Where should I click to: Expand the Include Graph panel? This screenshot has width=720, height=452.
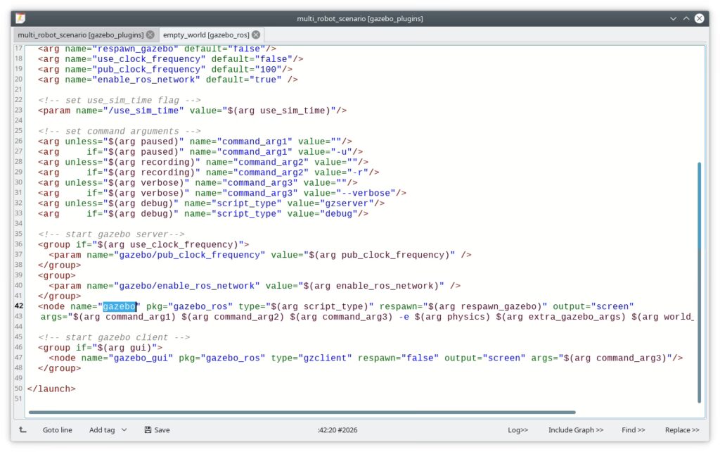(576, 430)
